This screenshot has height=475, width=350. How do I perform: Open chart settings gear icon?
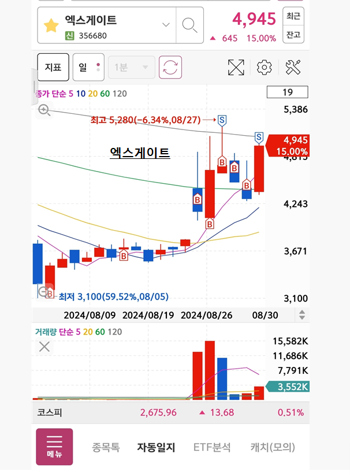coord(265,67)
